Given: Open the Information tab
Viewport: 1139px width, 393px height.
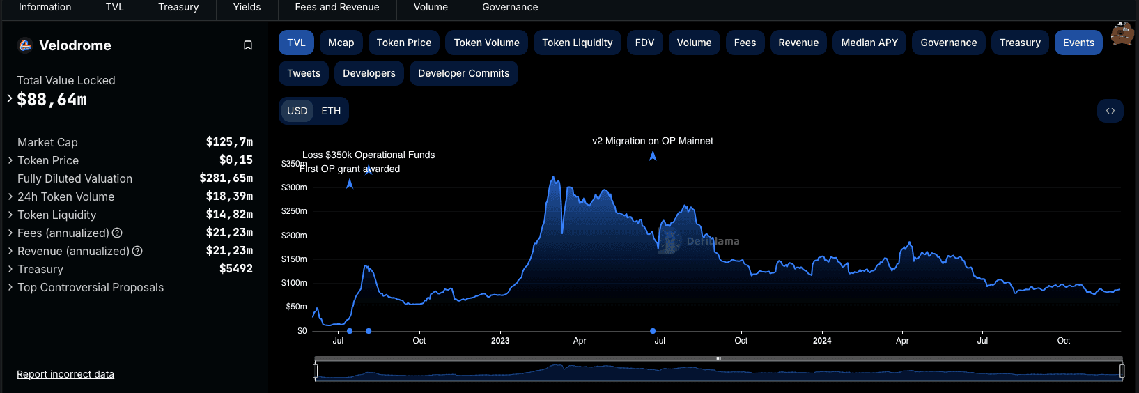Looking at the screenshot, I should click(45, 8).
